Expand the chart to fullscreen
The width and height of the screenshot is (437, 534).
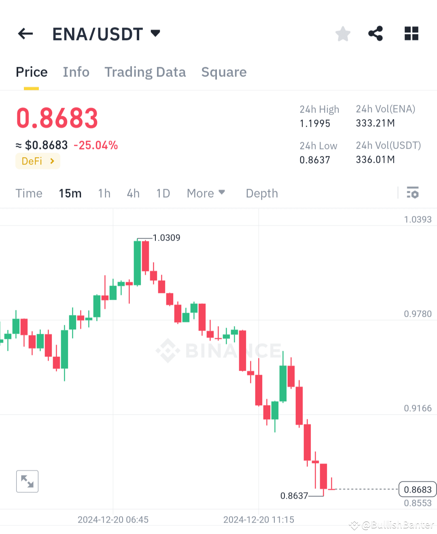coord(27,481)
